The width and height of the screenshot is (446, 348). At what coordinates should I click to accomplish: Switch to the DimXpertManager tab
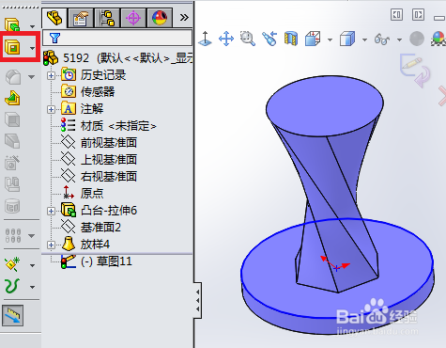(x=133, y=18)
